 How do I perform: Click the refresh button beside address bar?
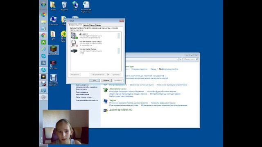(x=180, y=59)
